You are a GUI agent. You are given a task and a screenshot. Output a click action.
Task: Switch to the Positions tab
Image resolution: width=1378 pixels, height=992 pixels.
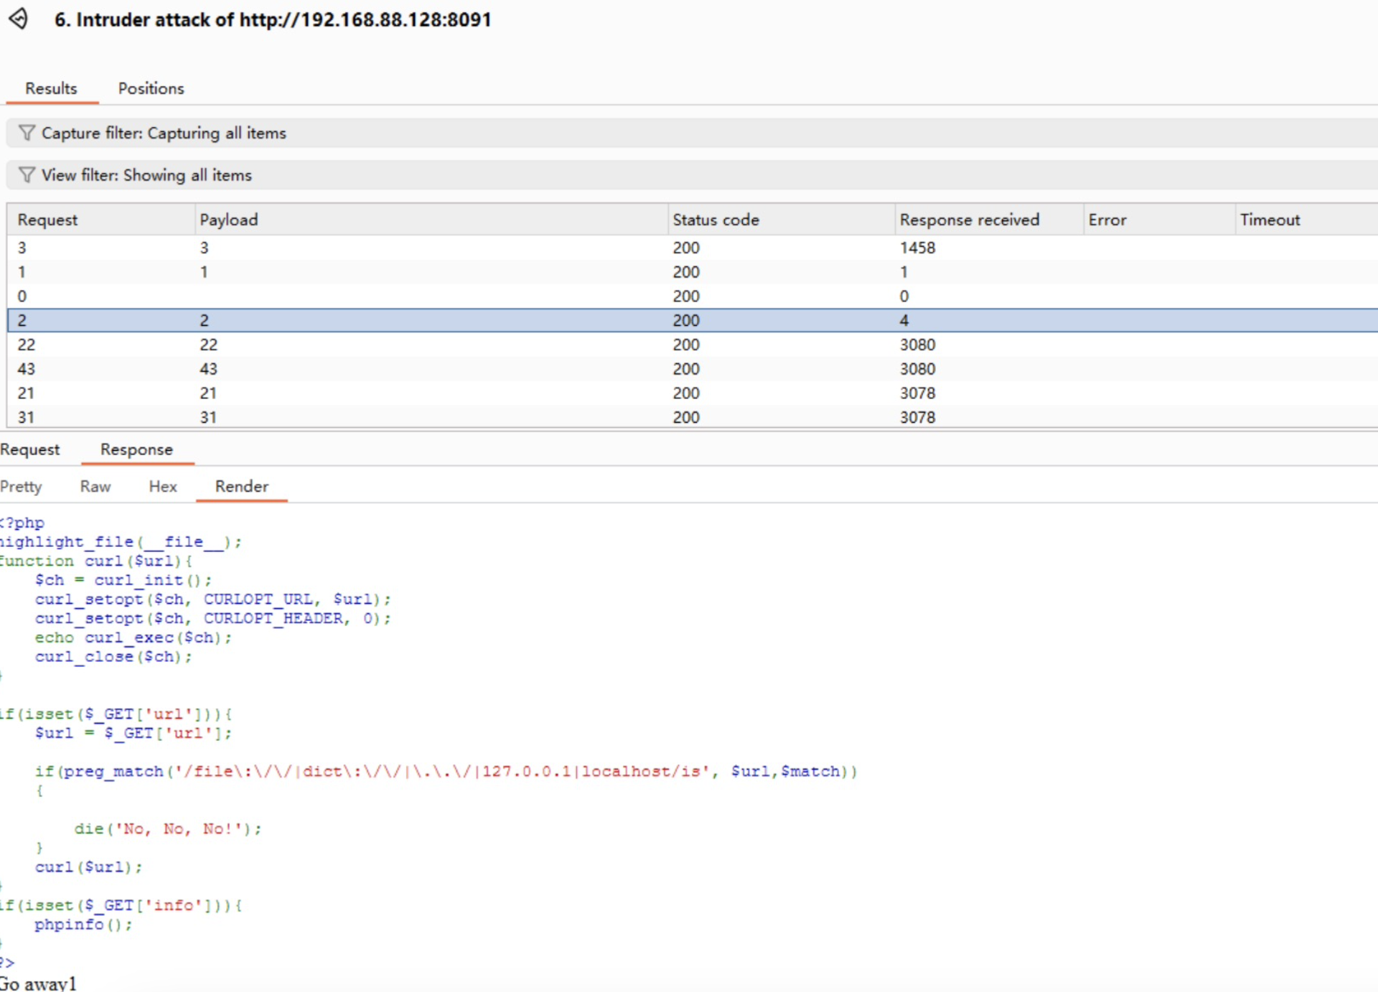tap(151, 88)
